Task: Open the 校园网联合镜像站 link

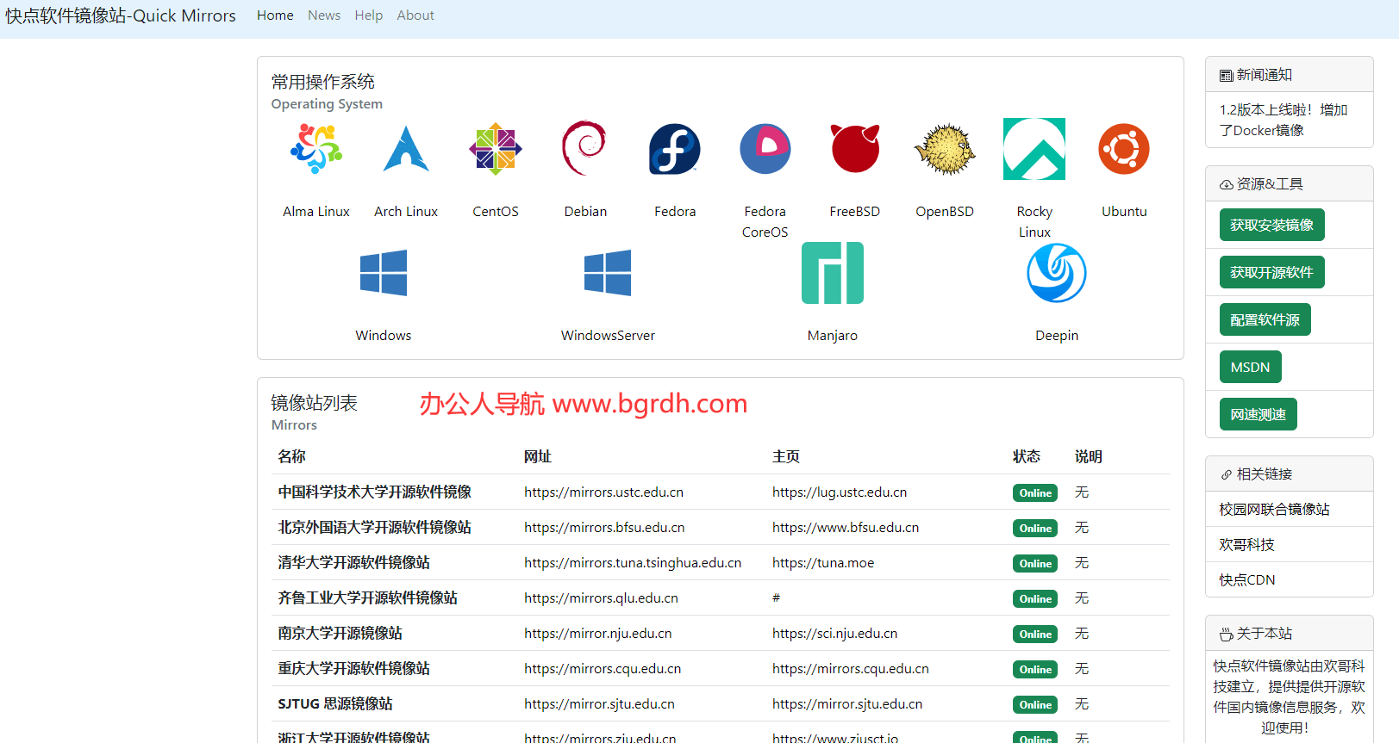Action: click(1274, 510)
